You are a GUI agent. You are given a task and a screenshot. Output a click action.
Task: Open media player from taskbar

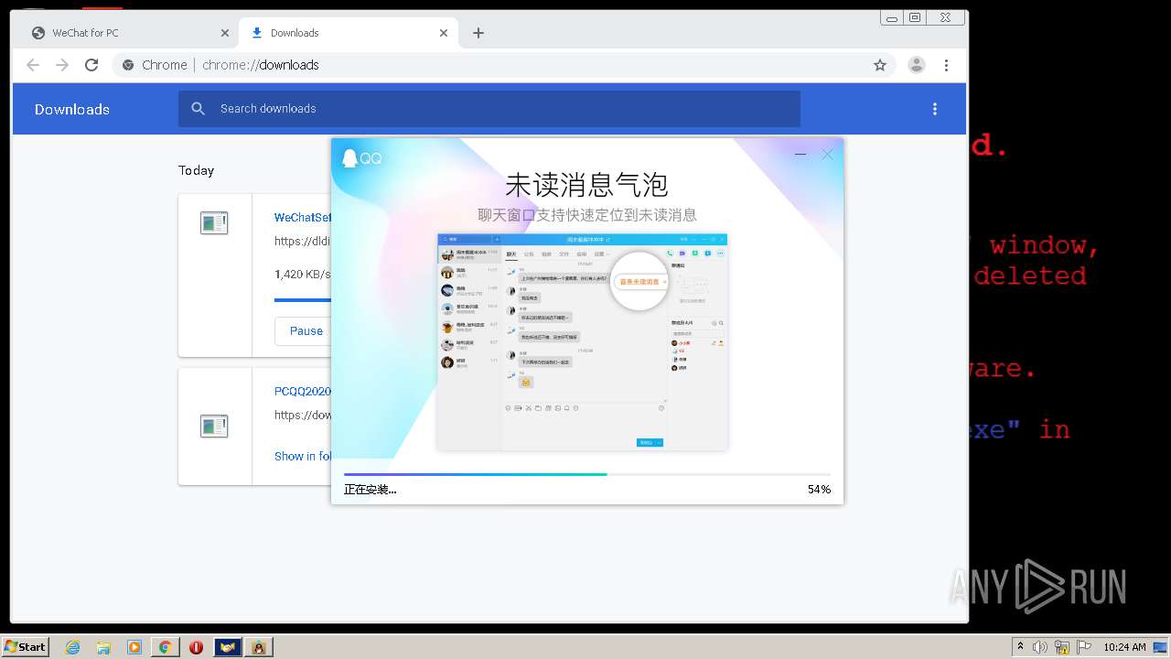pos(134,647)
